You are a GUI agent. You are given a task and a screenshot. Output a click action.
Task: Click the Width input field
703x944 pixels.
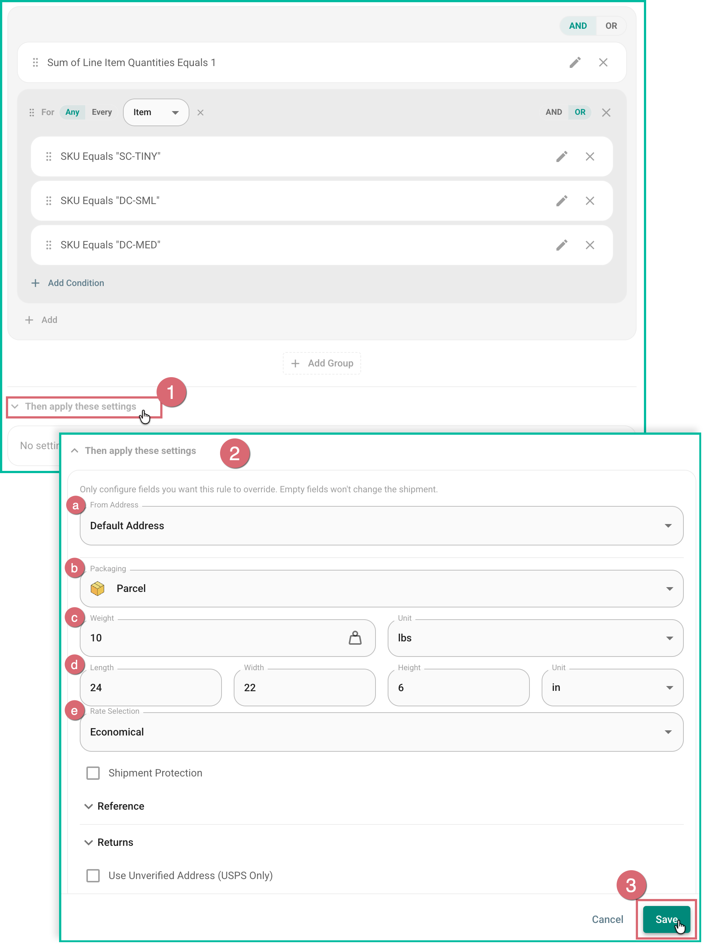tap(305, 688)
